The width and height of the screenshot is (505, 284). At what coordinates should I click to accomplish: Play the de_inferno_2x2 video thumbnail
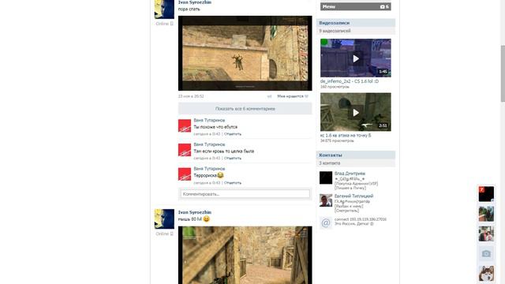pyautogui.click(x=356, y=58)
